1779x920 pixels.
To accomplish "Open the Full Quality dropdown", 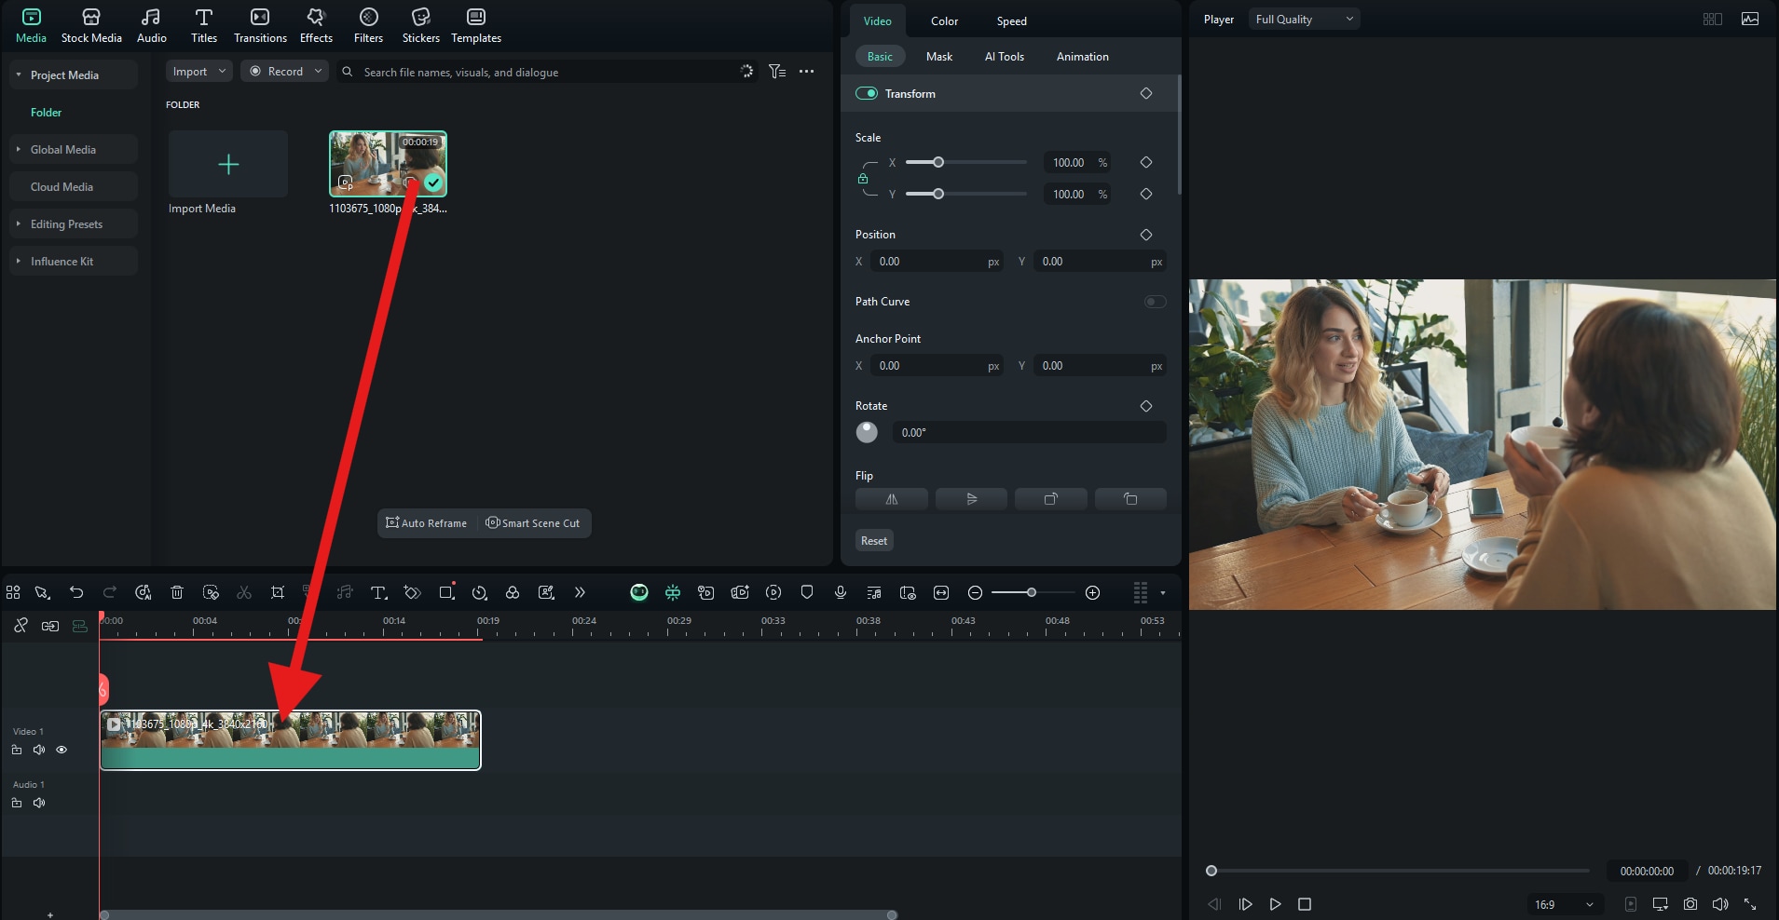I will click(x=1304, y=20).
